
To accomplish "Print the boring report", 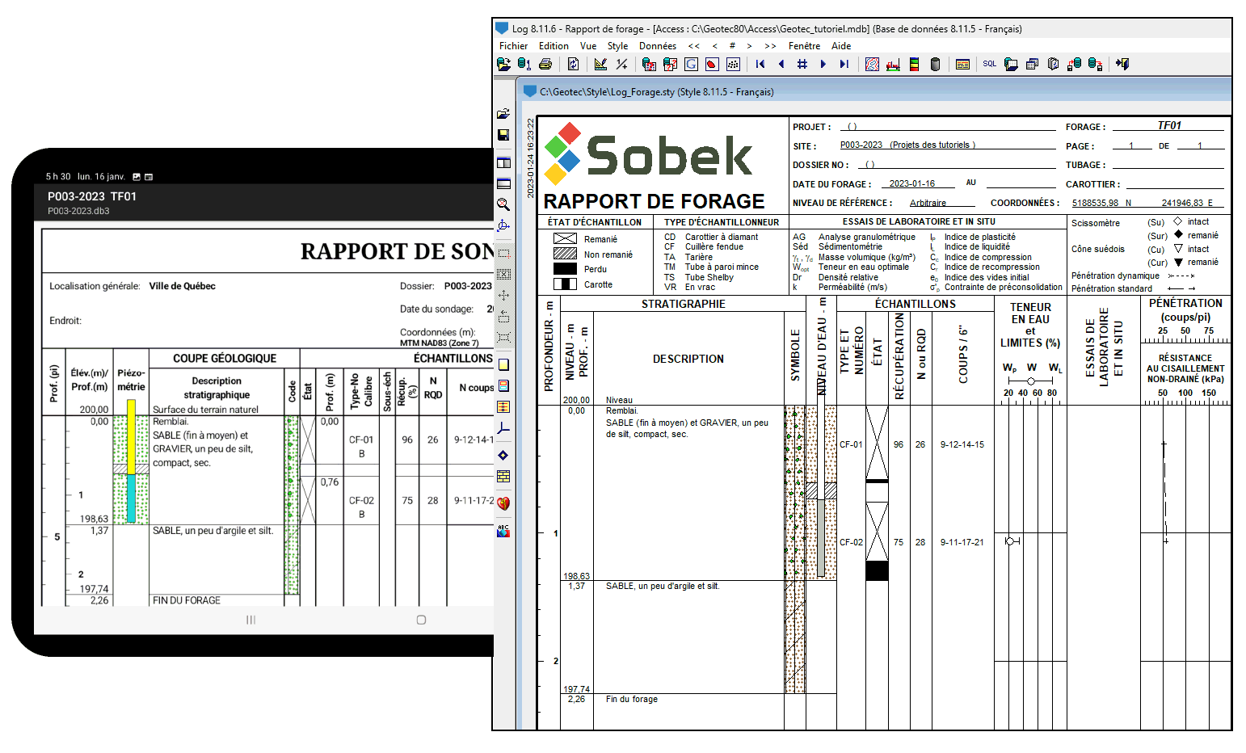I will coord(545,64).
